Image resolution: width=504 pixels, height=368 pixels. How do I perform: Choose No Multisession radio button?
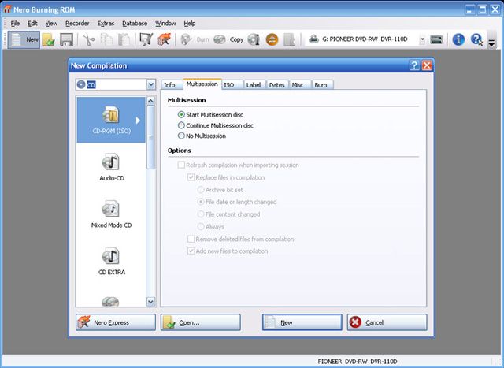tap(182, 136)
